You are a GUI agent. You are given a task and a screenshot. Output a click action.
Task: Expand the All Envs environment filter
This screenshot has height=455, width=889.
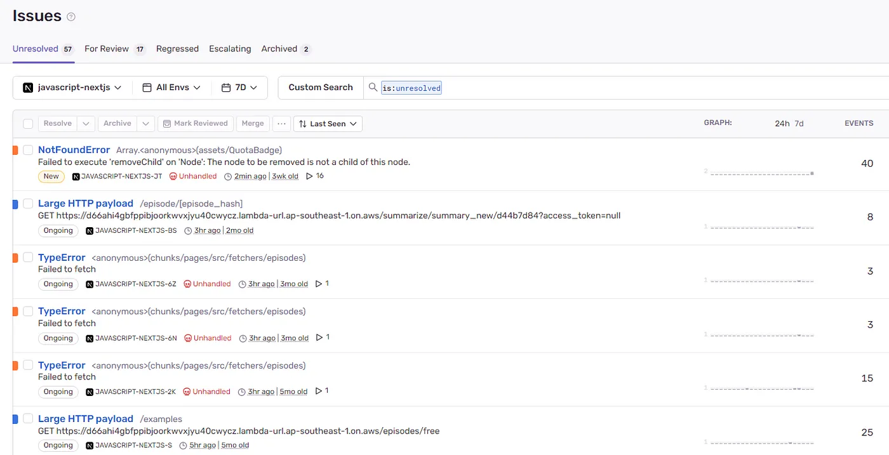click(x=172, y=88)
